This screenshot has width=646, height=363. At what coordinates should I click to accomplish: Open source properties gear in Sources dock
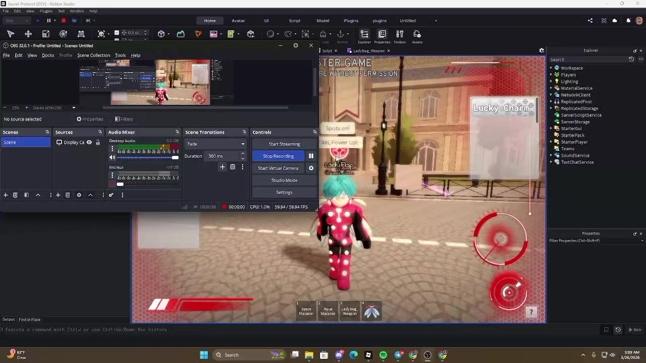(x=79, y=195)
